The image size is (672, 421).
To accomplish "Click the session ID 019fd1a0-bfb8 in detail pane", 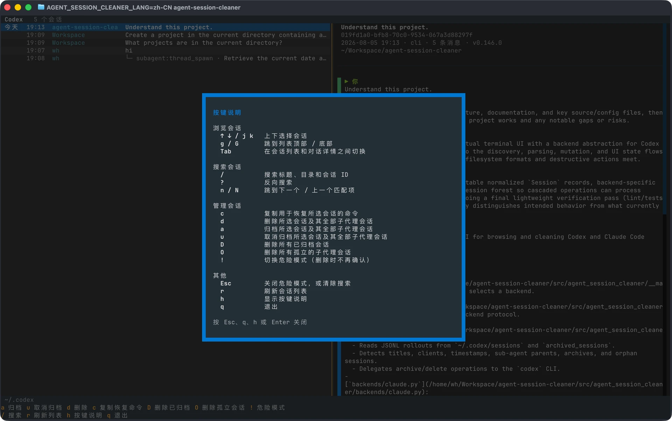I will (x=407, y=35).
